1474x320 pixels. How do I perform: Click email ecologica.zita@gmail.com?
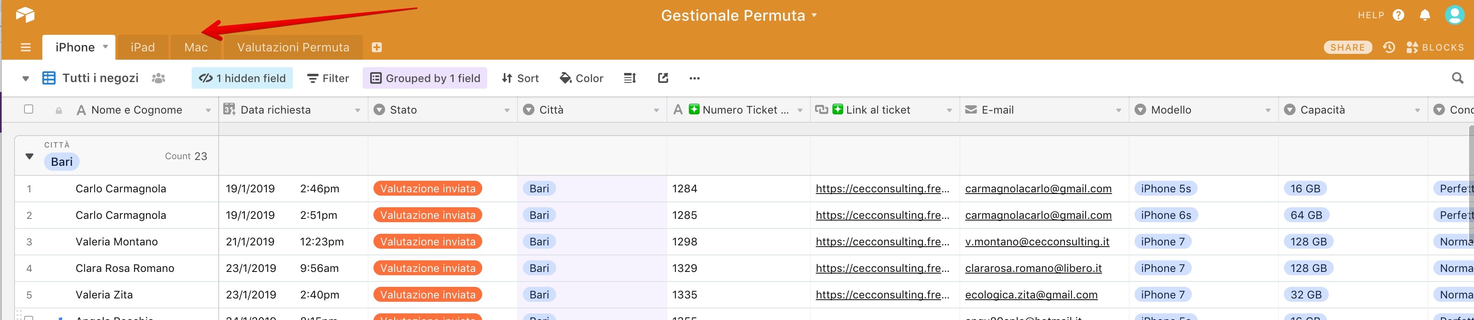pyautogui.click(x=1031, y=295)
